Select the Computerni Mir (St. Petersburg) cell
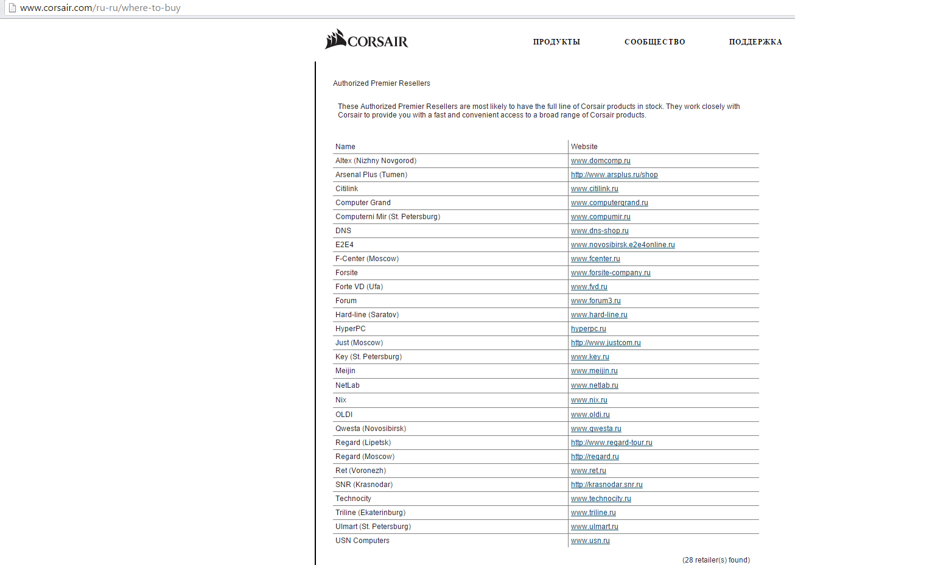This screenshot has height=565, width=935. tap(450, 217)
